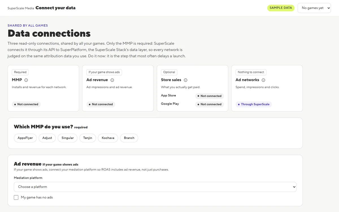
Task: Select the Tenjin MMP chip
Action: [88, 138]
